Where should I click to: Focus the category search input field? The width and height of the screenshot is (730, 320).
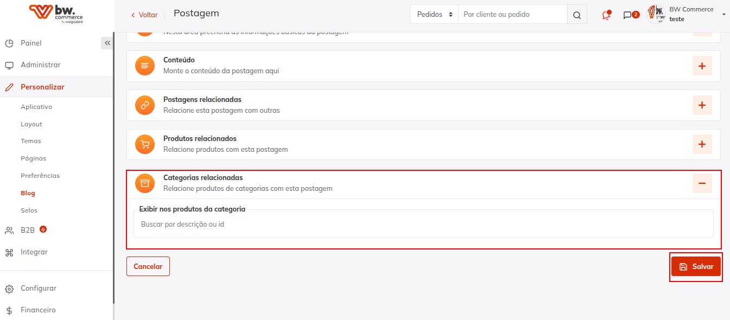pos(423,224)
